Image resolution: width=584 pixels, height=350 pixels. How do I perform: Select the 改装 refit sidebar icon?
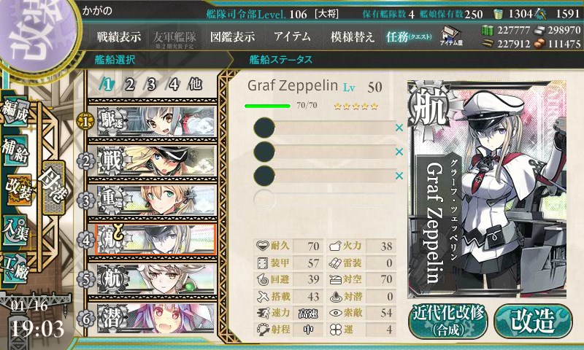click(x=18, y=189)
